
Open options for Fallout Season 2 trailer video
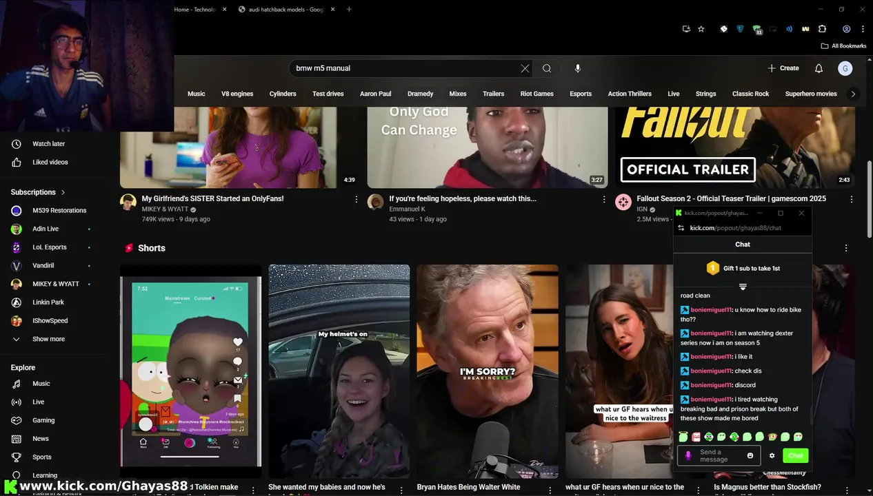(x=852, y=199)
